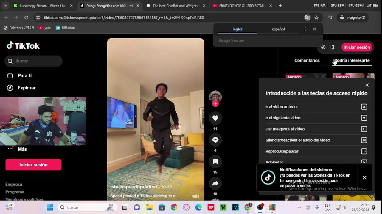Click the M key icon for mute
Screen dimensions: 382x214
[364, 140]
